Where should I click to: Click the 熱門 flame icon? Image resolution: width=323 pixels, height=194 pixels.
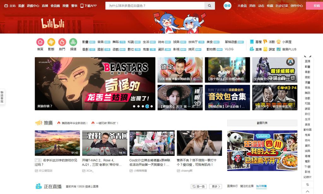tap(62, 42)
